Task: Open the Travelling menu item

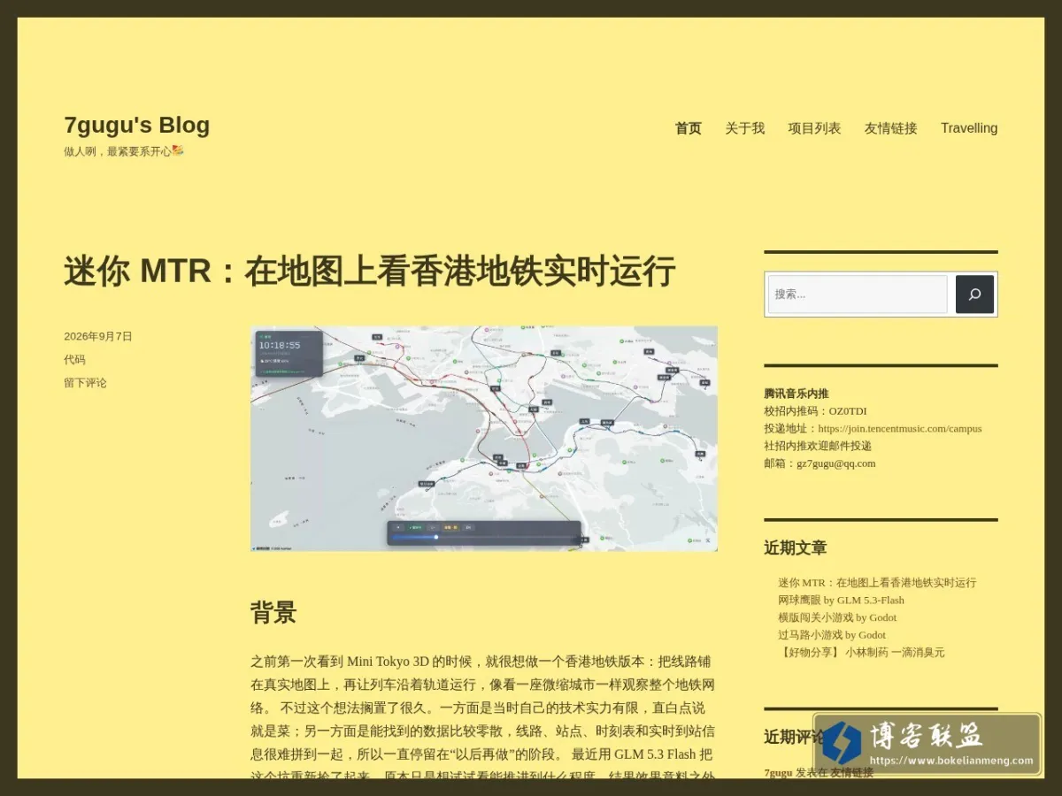Action: pyautogui.click(x=969, y=128)
